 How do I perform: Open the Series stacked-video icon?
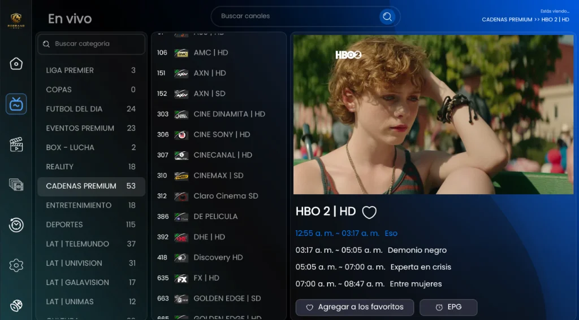[16, 185]
